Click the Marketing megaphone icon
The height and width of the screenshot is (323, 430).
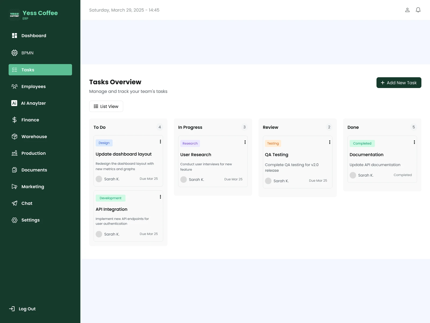click(x=15, y=187)
